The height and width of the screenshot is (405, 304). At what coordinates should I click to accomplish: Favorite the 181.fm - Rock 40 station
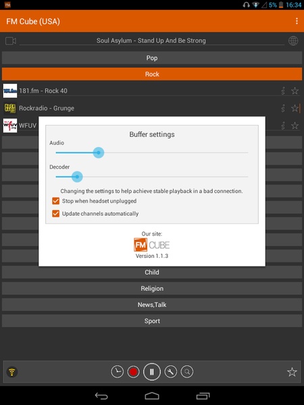[x=295, y=90]
